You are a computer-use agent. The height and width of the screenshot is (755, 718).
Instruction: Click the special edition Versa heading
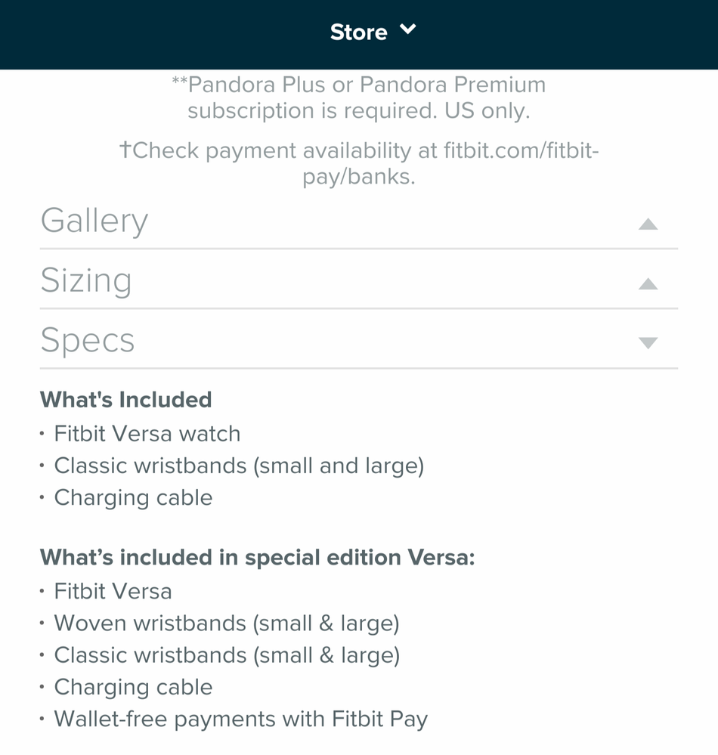(257, 558)
